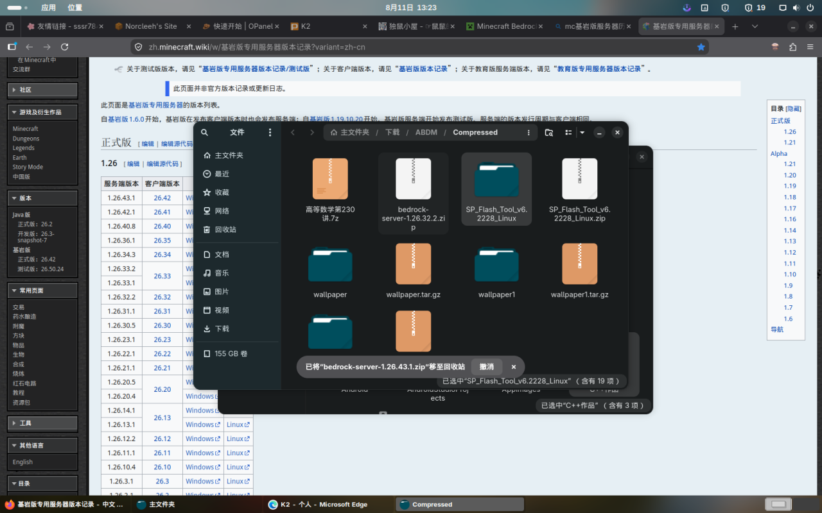Open the Files sidebar three-dot menu
This screenshot has width=822, height=513.
tap(270, 133)
